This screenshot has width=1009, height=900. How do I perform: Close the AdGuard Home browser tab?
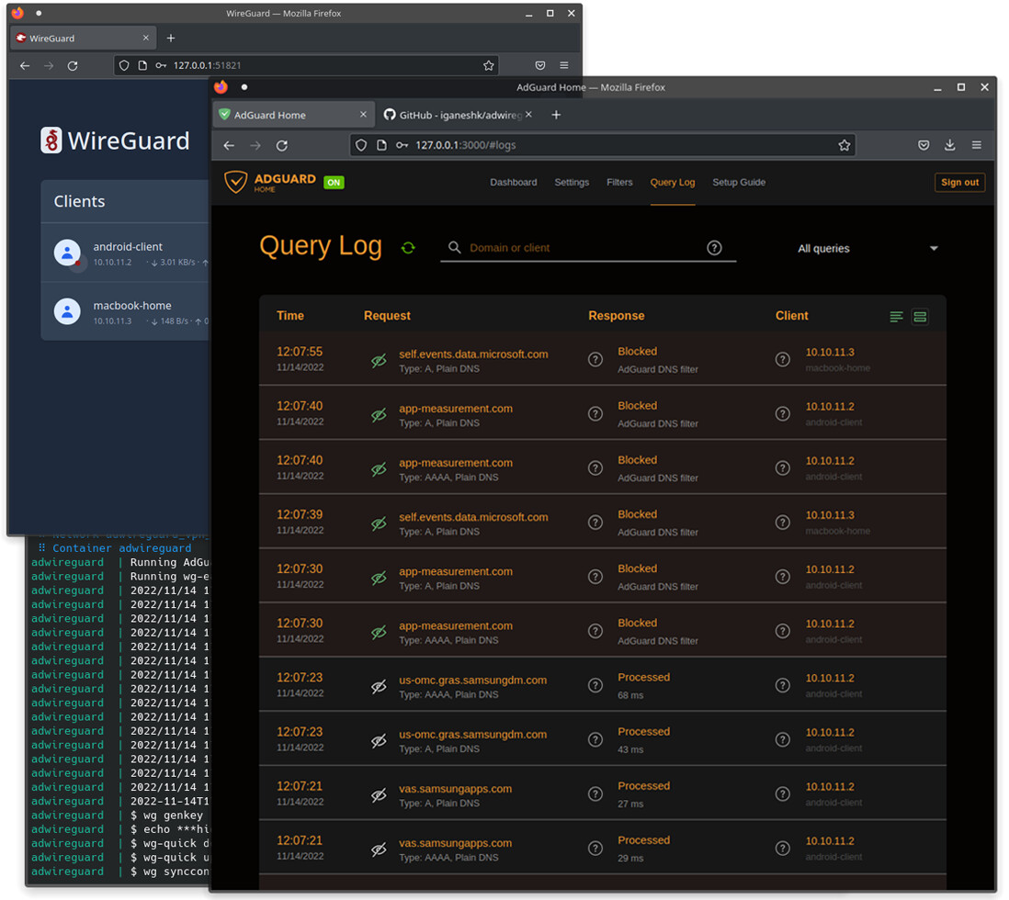tap(364, 115)
